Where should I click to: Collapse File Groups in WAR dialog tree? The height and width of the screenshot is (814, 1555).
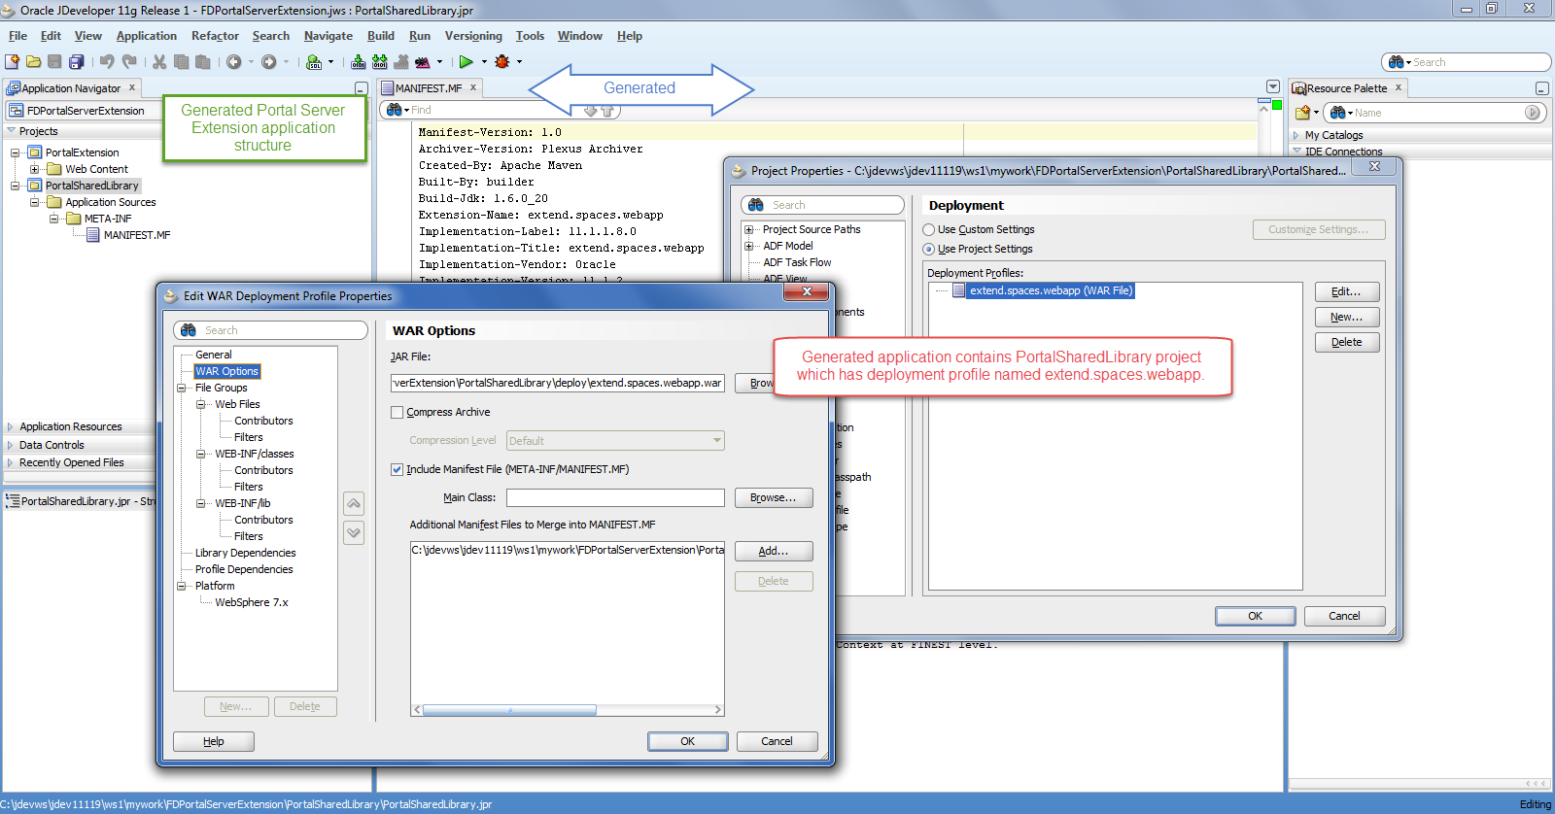[181, 388]
